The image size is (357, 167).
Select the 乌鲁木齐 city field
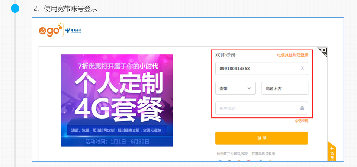[x=285, y=88]
